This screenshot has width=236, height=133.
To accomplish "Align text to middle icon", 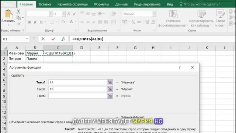I will [x=88, y=14].
